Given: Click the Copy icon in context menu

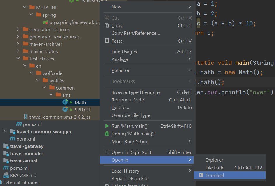Looking at the screenshot, I should pos(107,25).
